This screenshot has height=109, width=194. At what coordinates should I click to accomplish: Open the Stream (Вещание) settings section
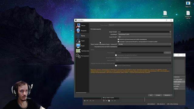coord(82,31)
